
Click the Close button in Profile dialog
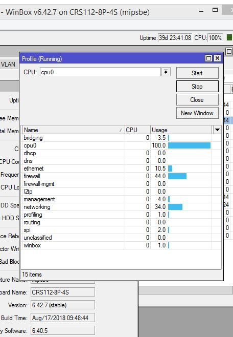click(x=197, y=100)
